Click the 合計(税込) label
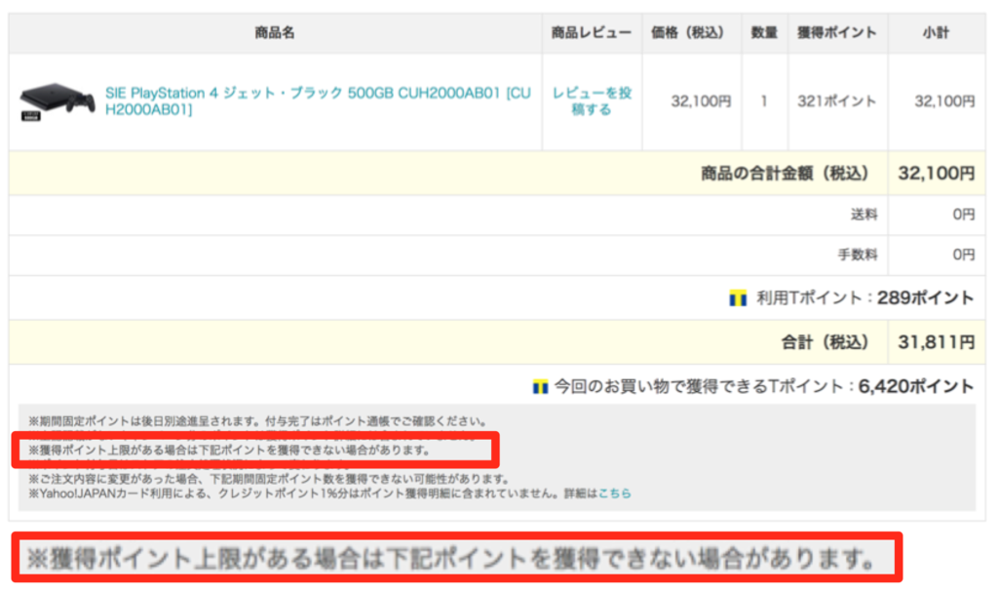 coord(825,343)
